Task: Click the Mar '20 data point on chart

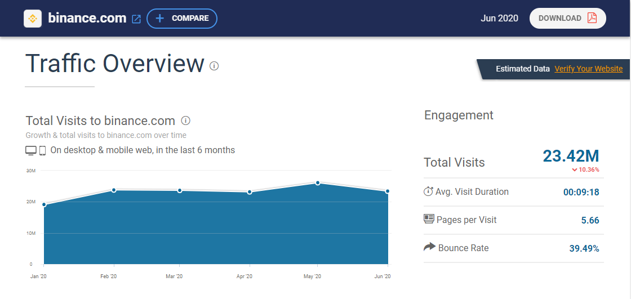Action: click(x=180, y=190)
